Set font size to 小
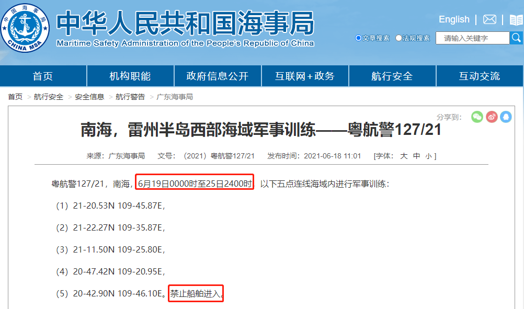The width and height of the screenshot is (524, 309). pos(428,156)
